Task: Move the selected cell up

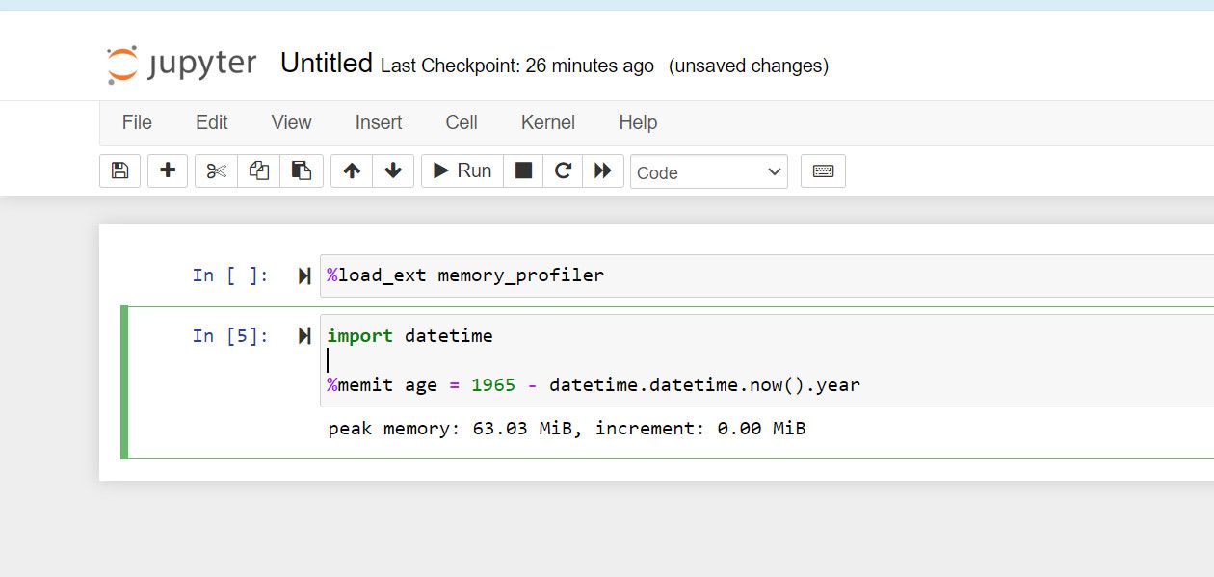Action: (350, 170)
